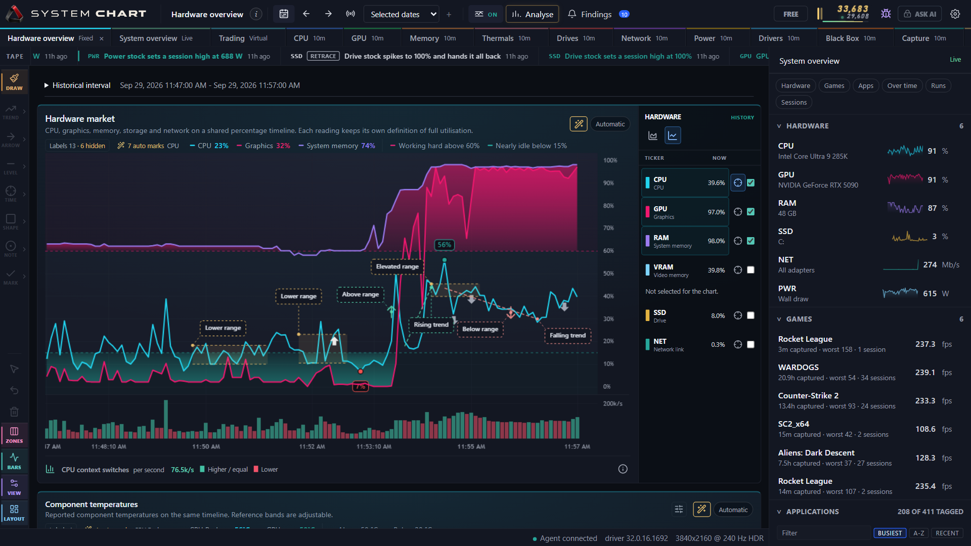Image resolution: width=971 pixels, height=546 pixels.
Task: Open Hardware overview info icon
Action: click(256, 14)
